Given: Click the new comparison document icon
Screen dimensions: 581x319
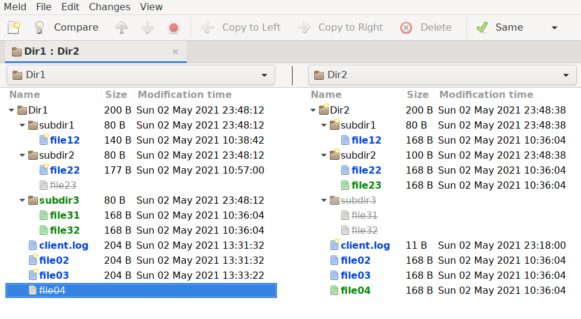Looking at the screenshot, I should (14, 28).
